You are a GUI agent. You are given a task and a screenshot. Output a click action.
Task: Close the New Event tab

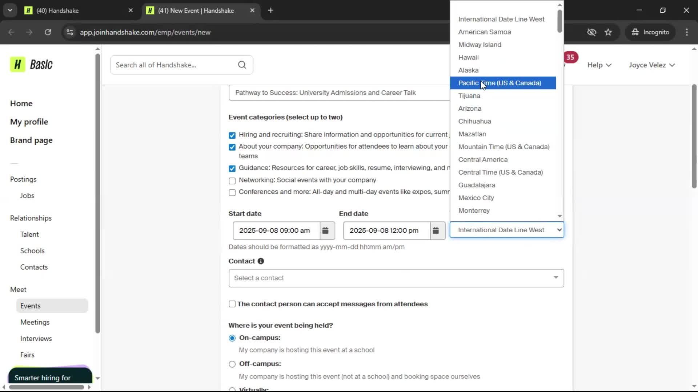(252, 10)
